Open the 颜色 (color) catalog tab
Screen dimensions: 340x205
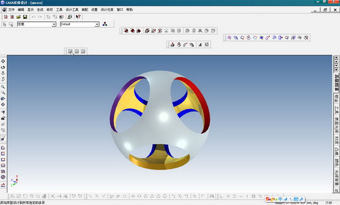pyautogui.click(x=336, y=162)
